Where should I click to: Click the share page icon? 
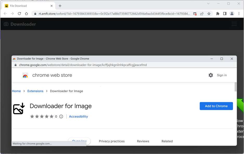[x=202, y=14]
